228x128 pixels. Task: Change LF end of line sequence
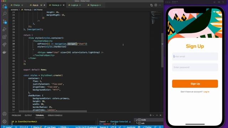[x=120, y=127]
